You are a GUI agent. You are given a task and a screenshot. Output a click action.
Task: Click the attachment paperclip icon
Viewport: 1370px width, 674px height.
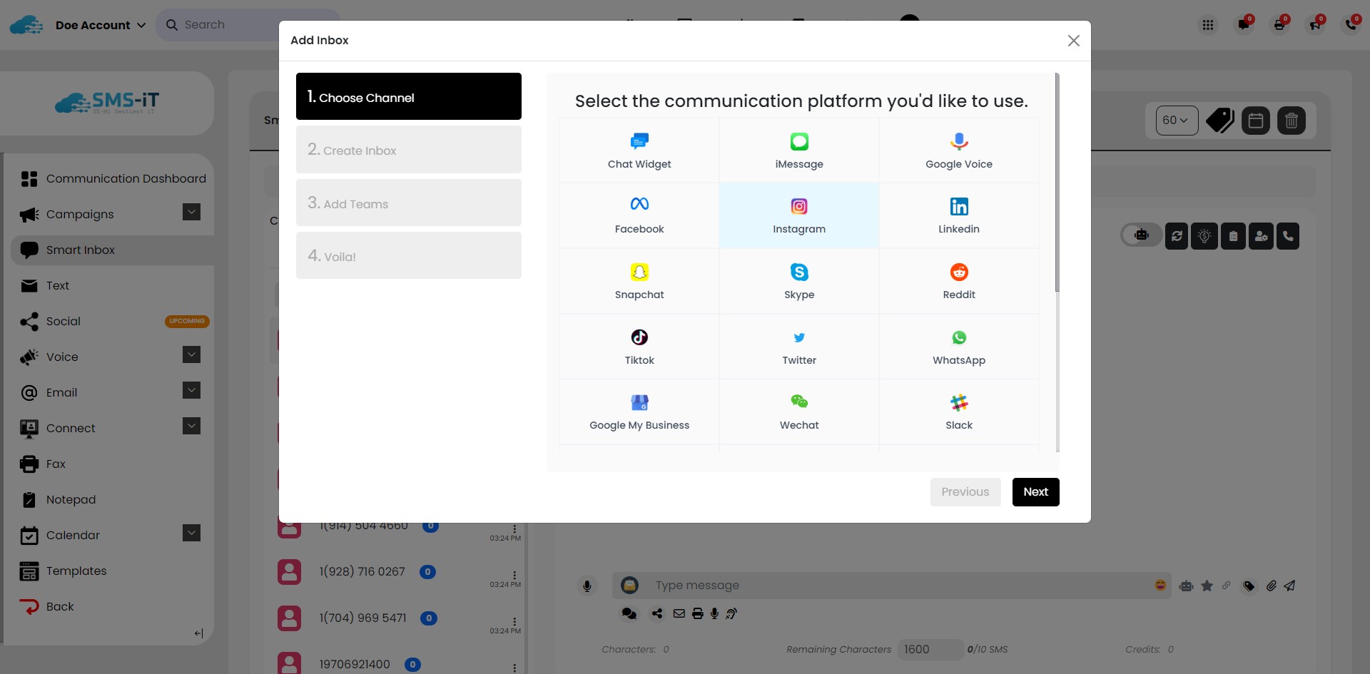1271,586
